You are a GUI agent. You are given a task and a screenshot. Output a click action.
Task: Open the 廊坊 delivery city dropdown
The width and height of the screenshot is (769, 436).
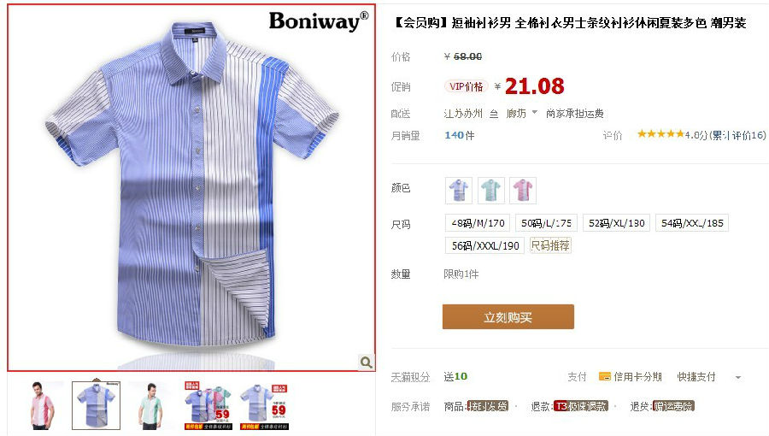(522, 114)
